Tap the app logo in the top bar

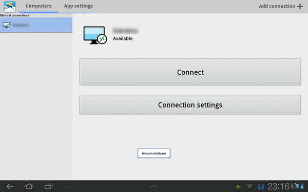click(10, 7)
